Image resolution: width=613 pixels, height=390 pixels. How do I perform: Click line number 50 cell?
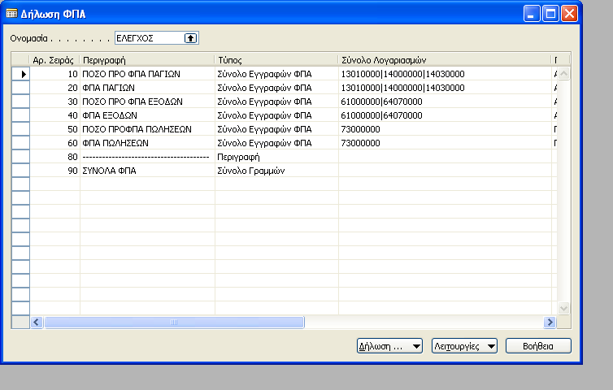(54, 129)
